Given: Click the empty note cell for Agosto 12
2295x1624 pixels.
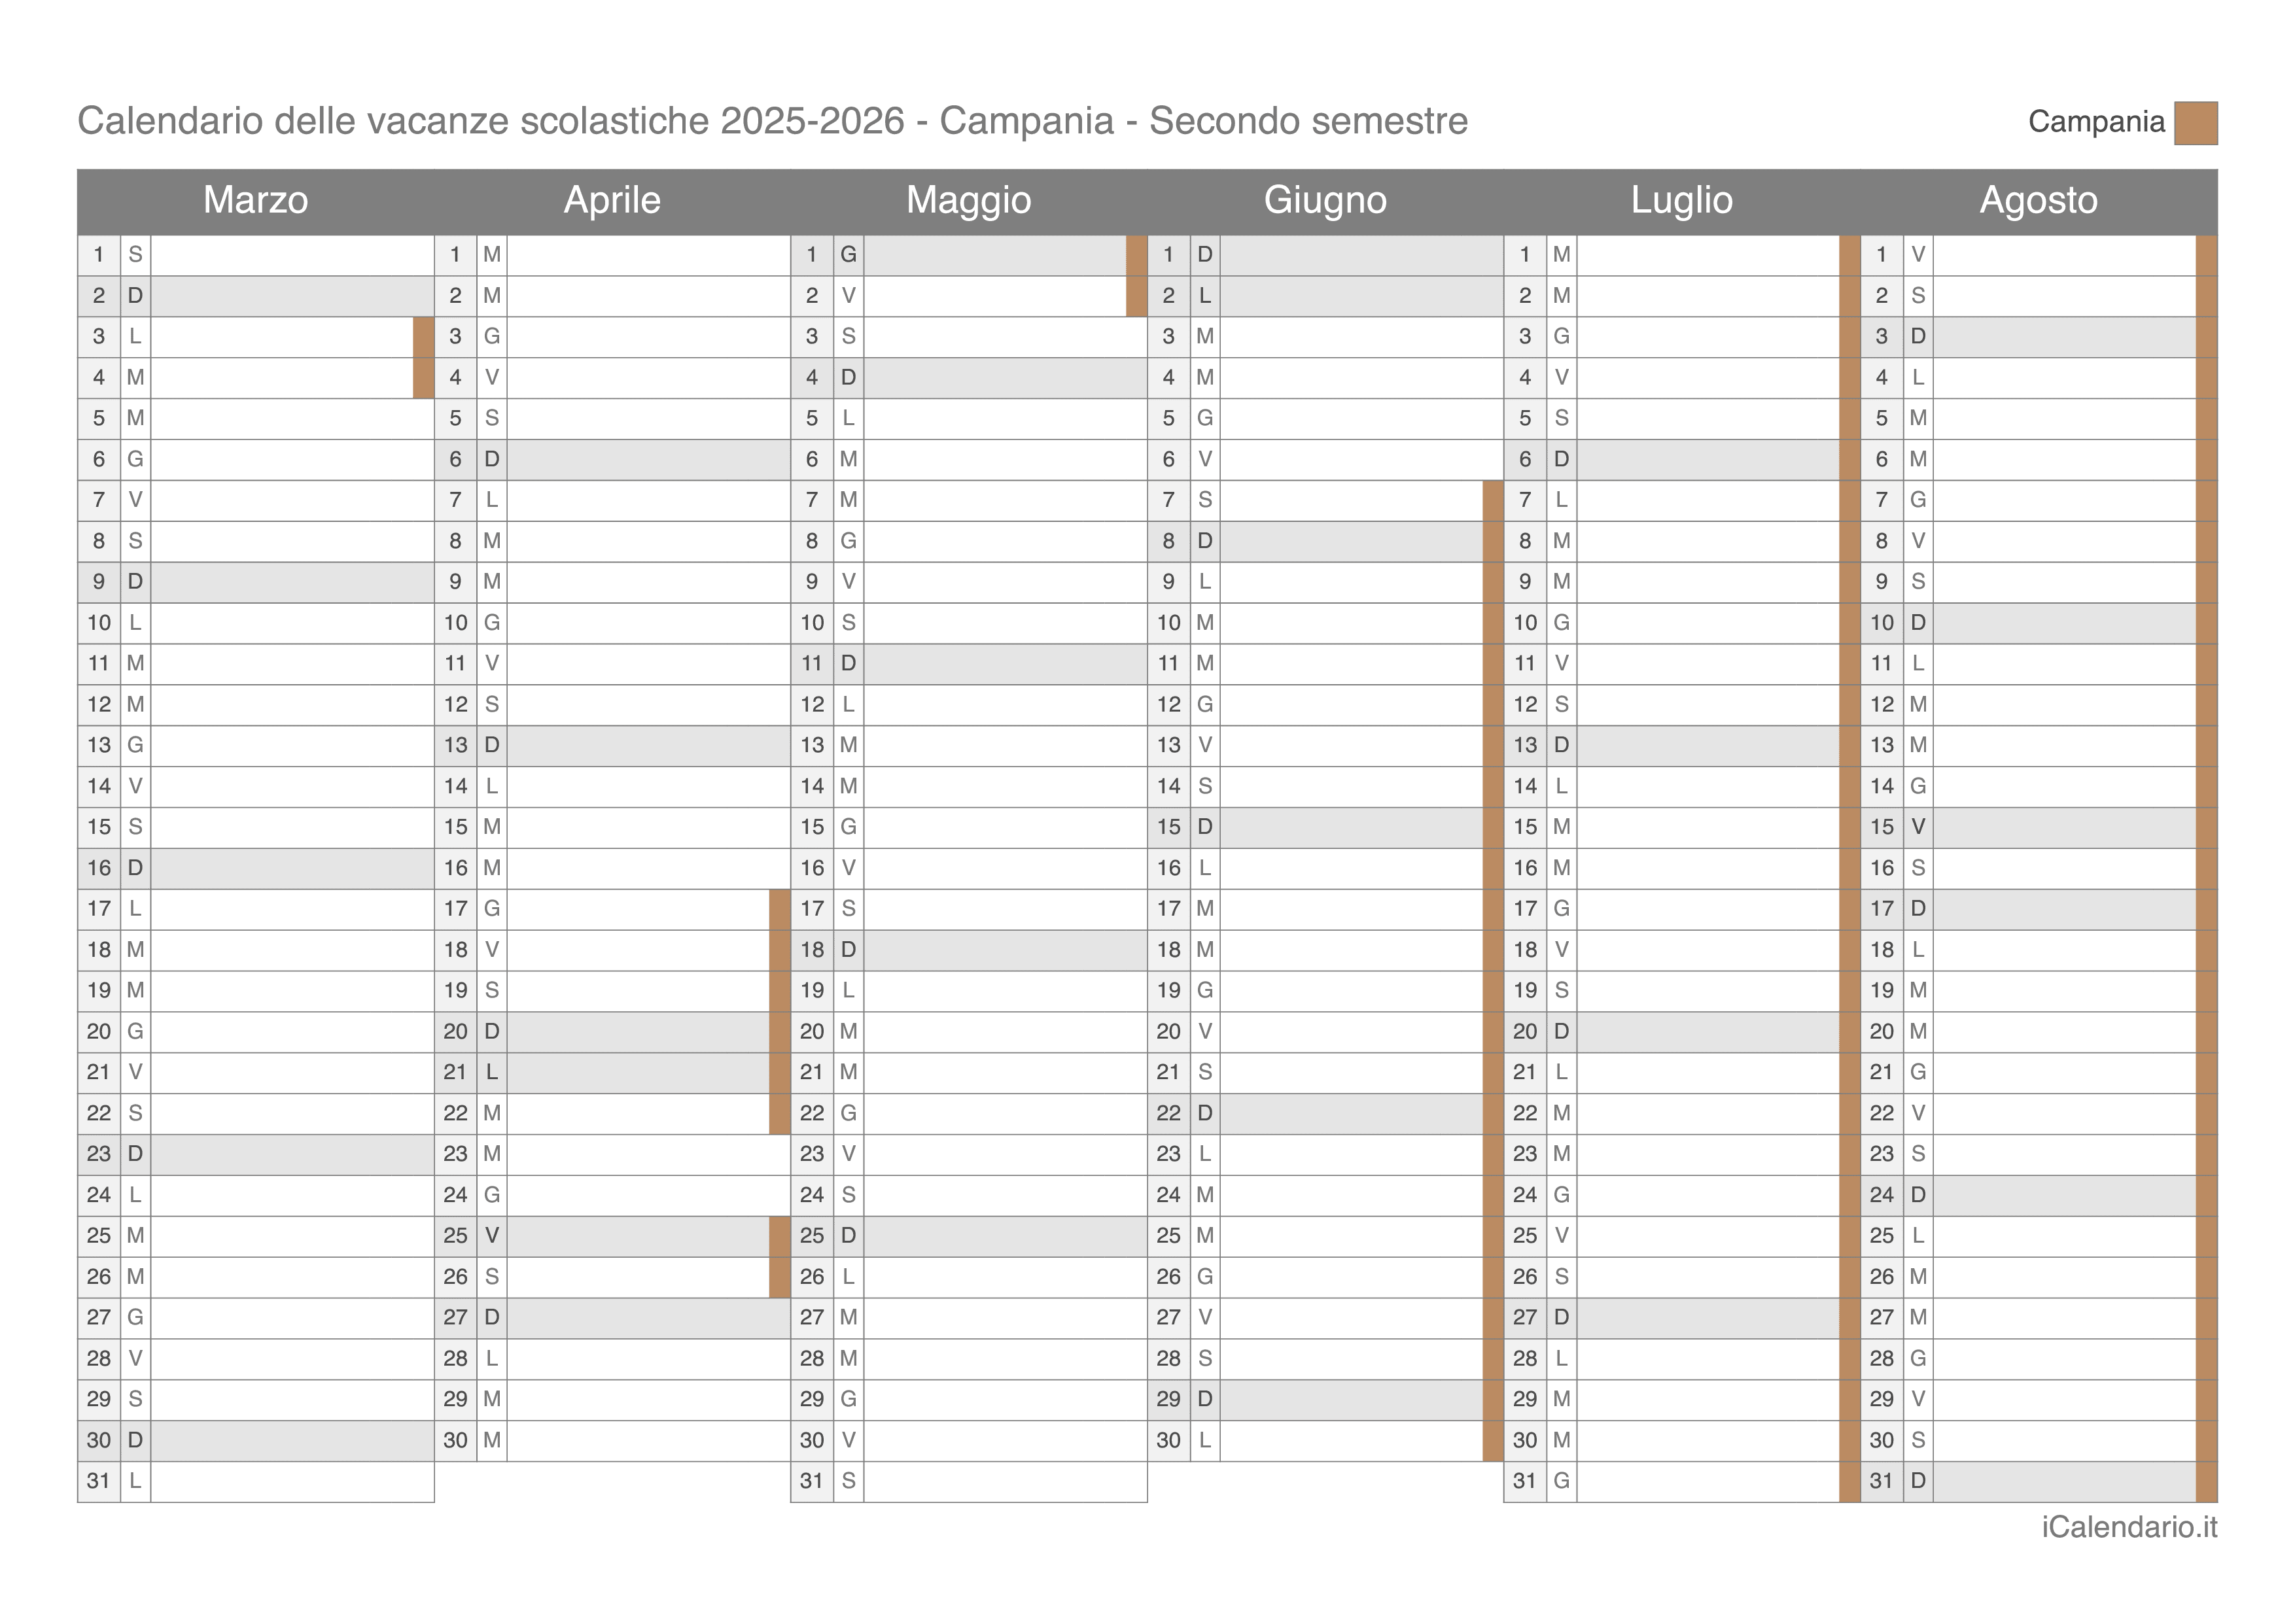Looking at the screenshot, I should click(x=2064, y=705).
